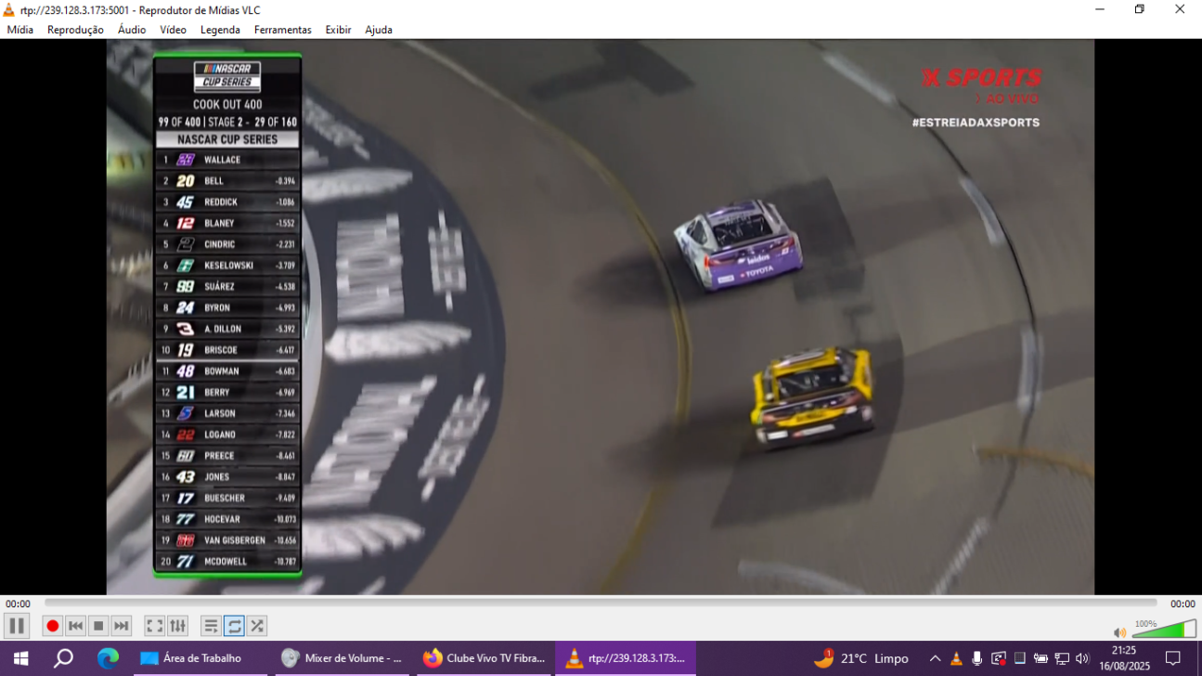Viewport: 1202px width, 676px height.
Task: Expand hidden system tray icons
Action: pos(936,658)
